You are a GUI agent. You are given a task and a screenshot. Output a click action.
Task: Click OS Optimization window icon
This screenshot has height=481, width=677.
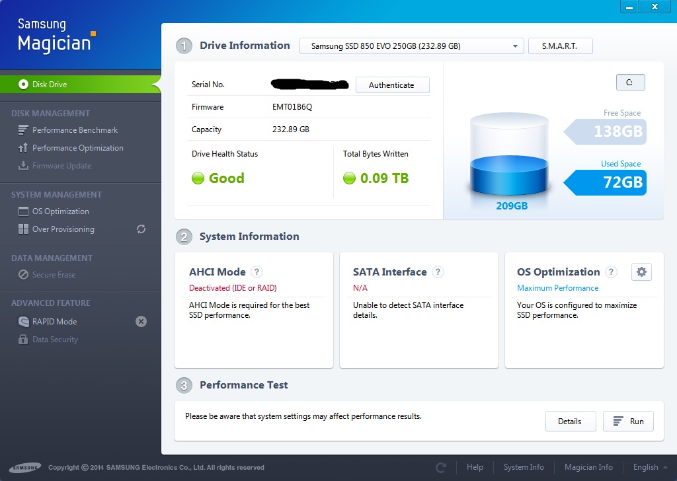point(23,211)
